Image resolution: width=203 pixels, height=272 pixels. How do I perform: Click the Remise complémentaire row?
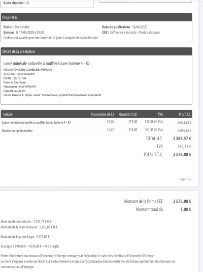96,130
